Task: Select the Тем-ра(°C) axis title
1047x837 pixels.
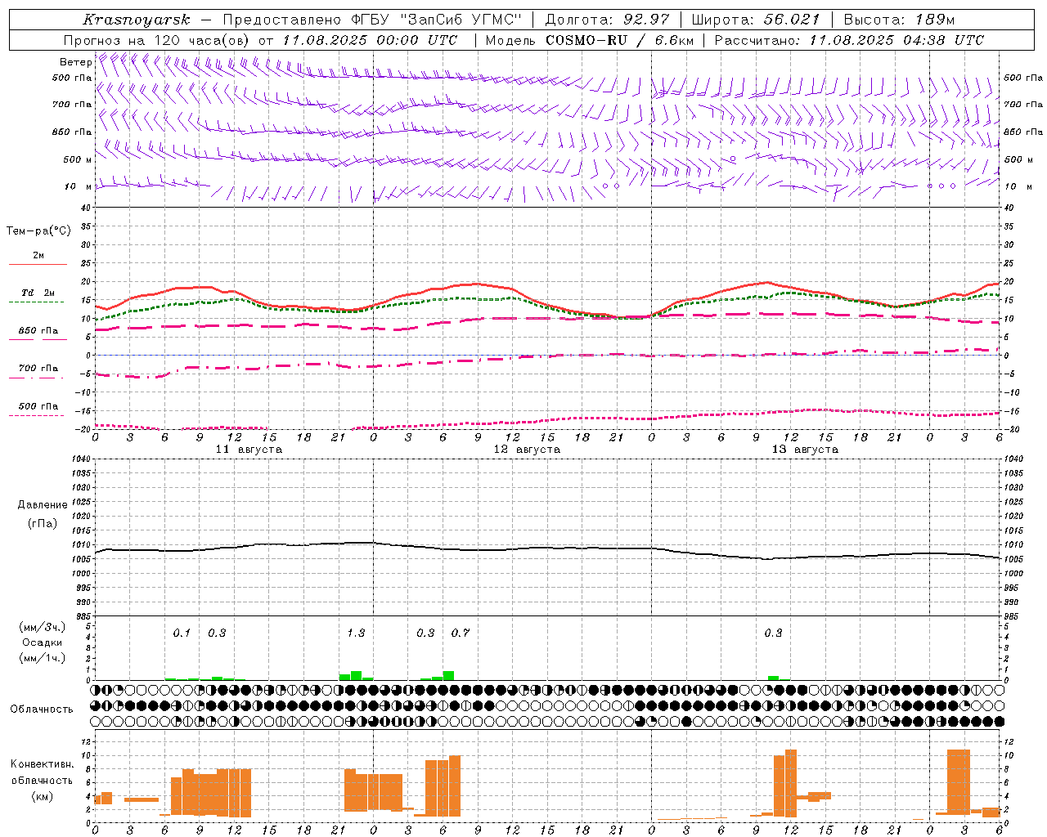Action: pyautogui.click(x=38, y=231)
